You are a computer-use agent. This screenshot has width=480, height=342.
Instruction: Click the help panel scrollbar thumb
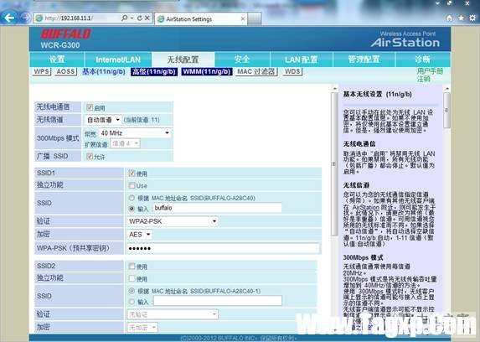click(446, 110)
